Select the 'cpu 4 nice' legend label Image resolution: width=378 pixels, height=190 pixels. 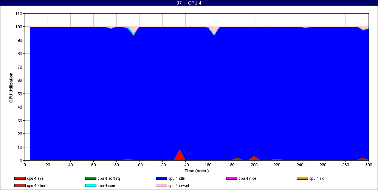(x=247, y=178)
